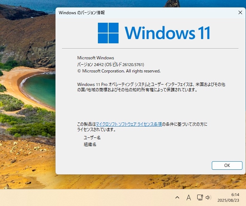Image resolution: width=246 pixels, height=206 pixels.
Task: Click the 組織名 label
Action: point(90,144)
